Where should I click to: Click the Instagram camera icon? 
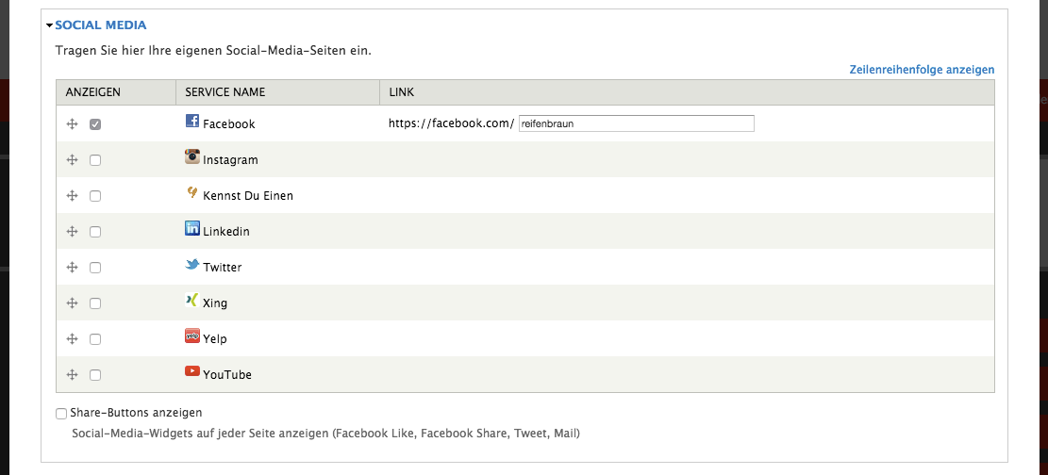192,157
